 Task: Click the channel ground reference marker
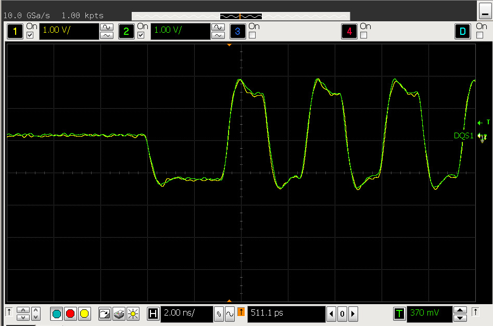coord(482,137)
